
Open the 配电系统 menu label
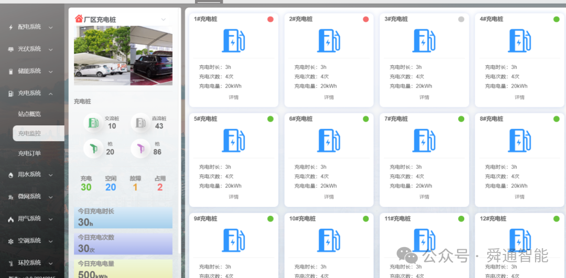(29, 27)
